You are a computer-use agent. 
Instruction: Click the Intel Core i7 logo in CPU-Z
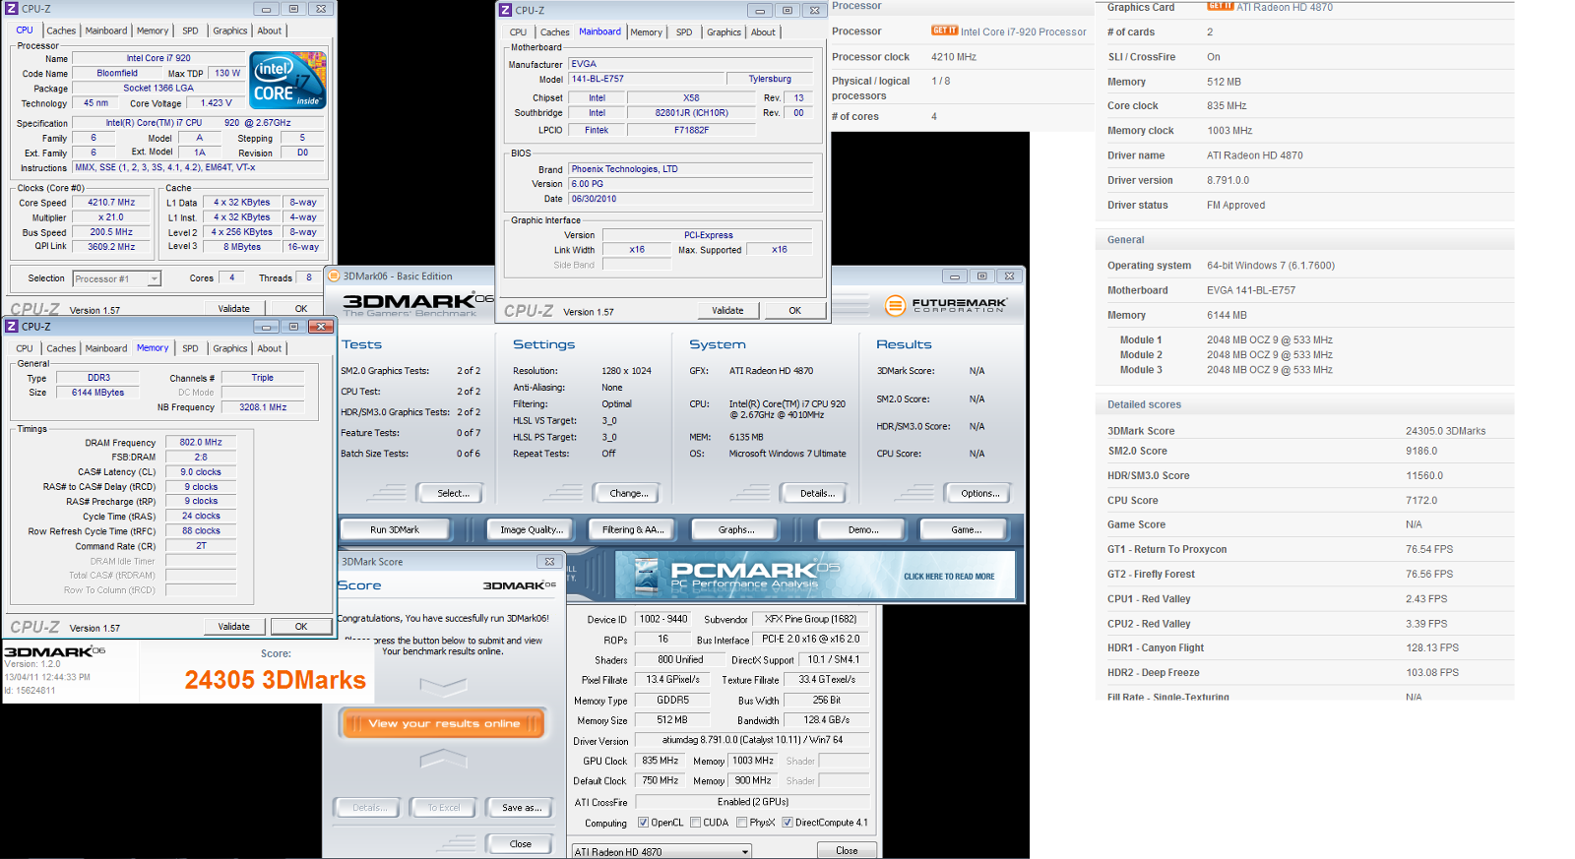(x=288, y=81)
